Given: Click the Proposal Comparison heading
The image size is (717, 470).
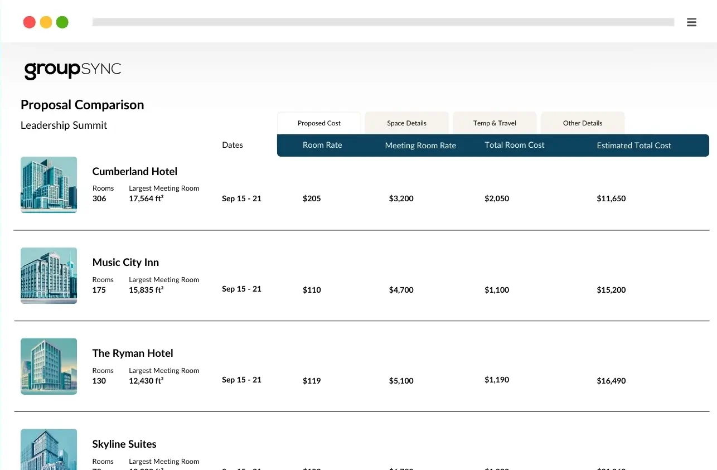Looking at the screenshot, I should click(x=83, y=105).
